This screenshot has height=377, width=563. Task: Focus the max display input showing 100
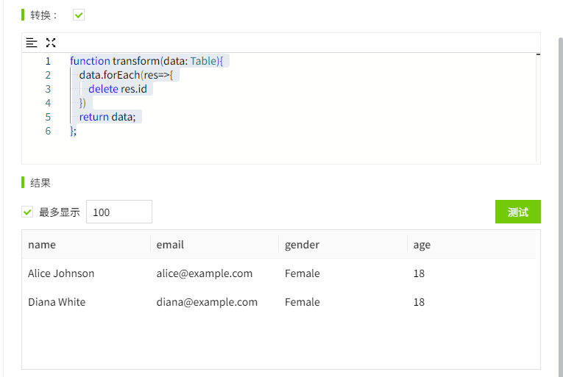tap(118, 212)
